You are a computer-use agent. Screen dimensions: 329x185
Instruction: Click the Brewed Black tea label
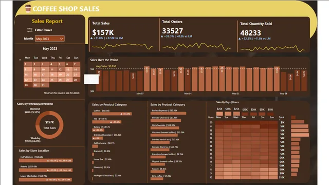pyautogui.click(x=165, y=147)
